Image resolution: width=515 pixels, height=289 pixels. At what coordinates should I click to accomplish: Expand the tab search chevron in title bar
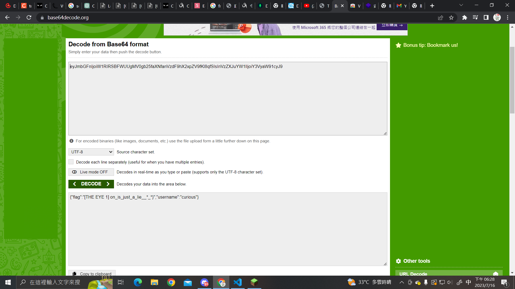(x=461, y=5)
